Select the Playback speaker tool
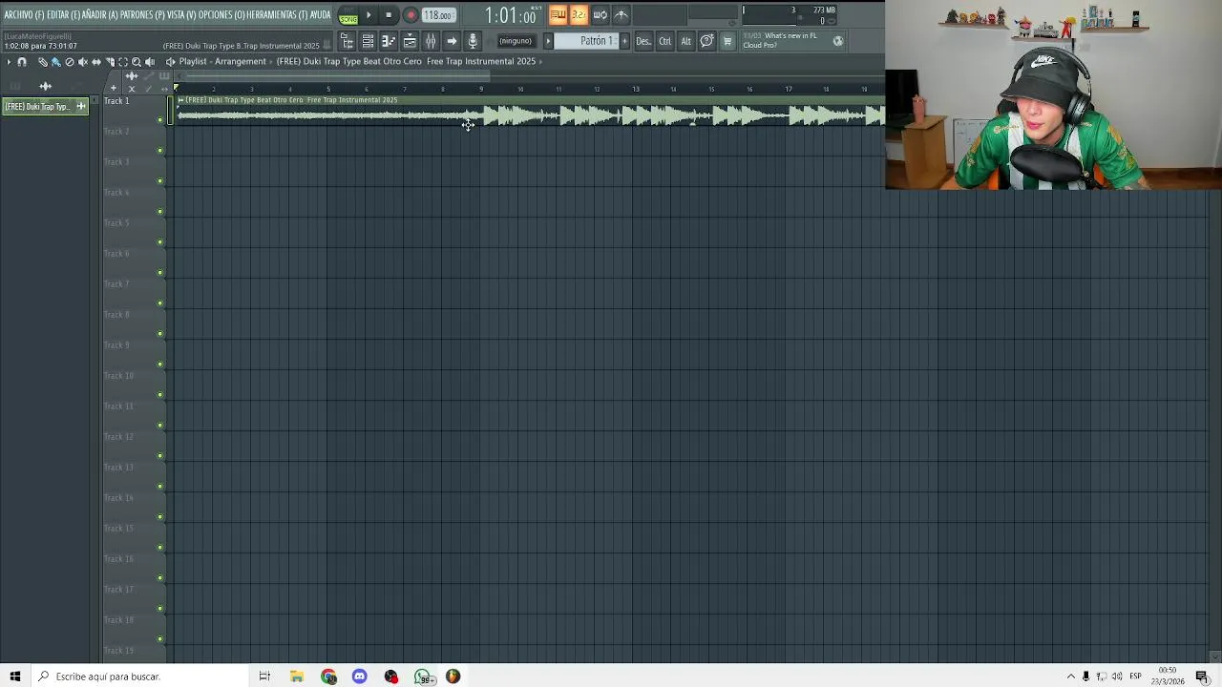The height and width of the screenshot is (687, 1222). 150,62
